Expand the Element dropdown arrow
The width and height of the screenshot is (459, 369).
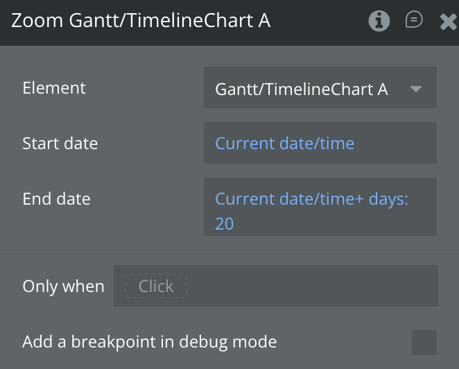416,89
